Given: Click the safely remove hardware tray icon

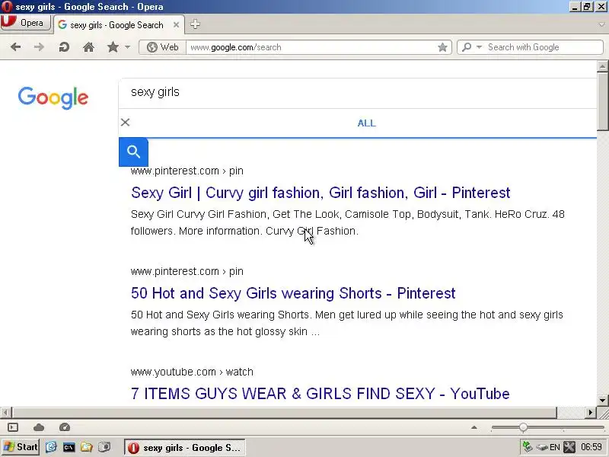Looking at the screenshot, I should point(541,448).
